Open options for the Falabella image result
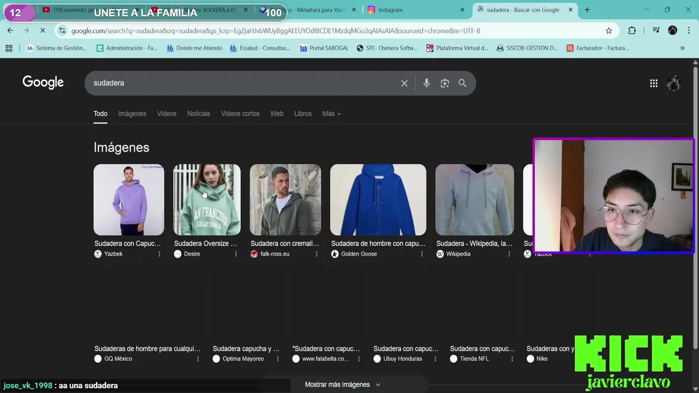The height and width of the screenshot is (393, 699). tap(359, 359)
